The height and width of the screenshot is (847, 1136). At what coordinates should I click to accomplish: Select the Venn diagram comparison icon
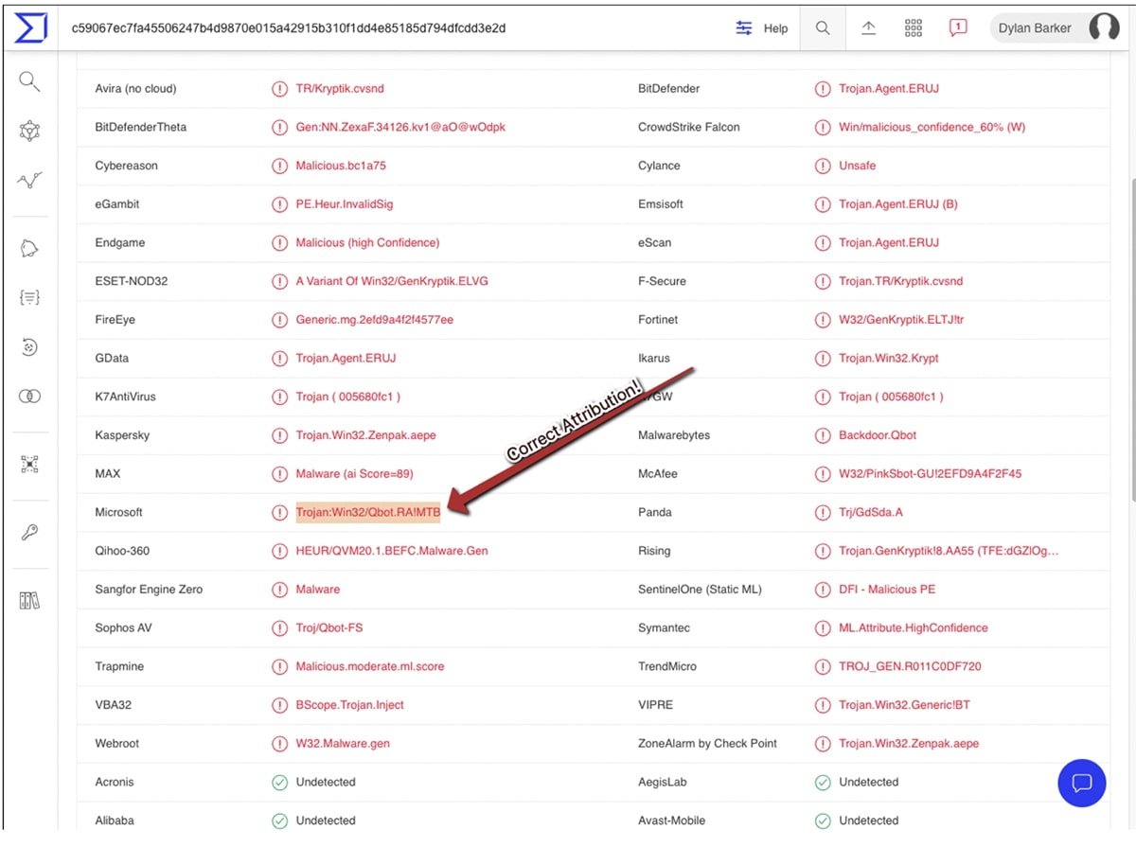[28, 396]
